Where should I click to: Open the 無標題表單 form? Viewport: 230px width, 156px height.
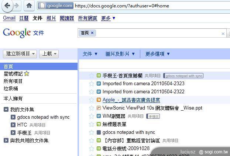[114, 124]
